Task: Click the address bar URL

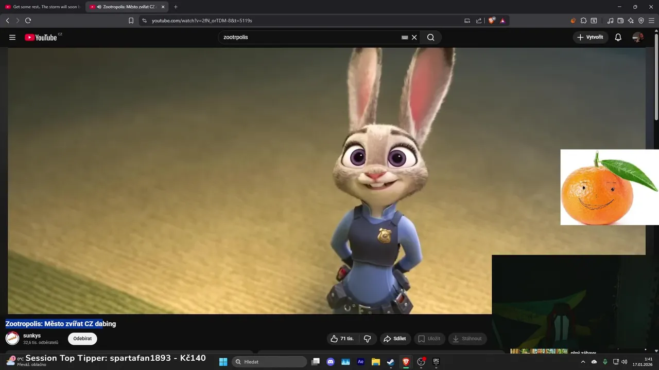Action: [x=202, y=21]
